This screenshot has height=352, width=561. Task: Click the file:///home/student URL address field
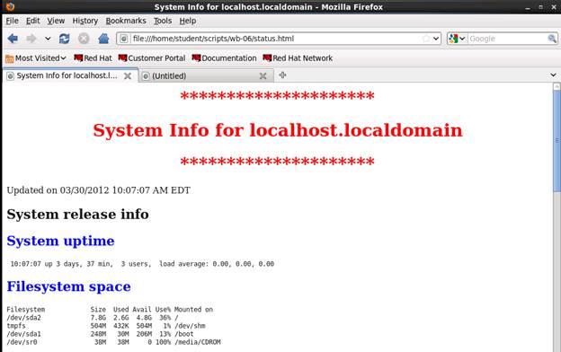coord(275,39)
